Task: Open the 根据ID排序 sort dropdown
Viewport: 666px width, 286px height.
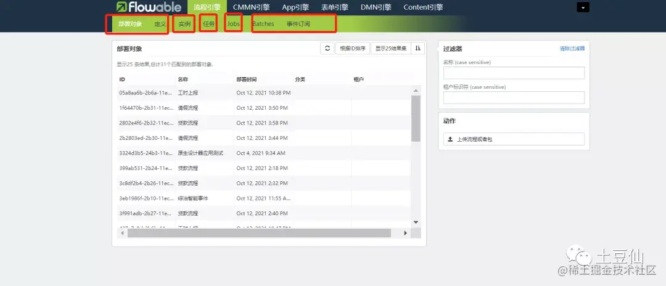Action: click(353, 48)
